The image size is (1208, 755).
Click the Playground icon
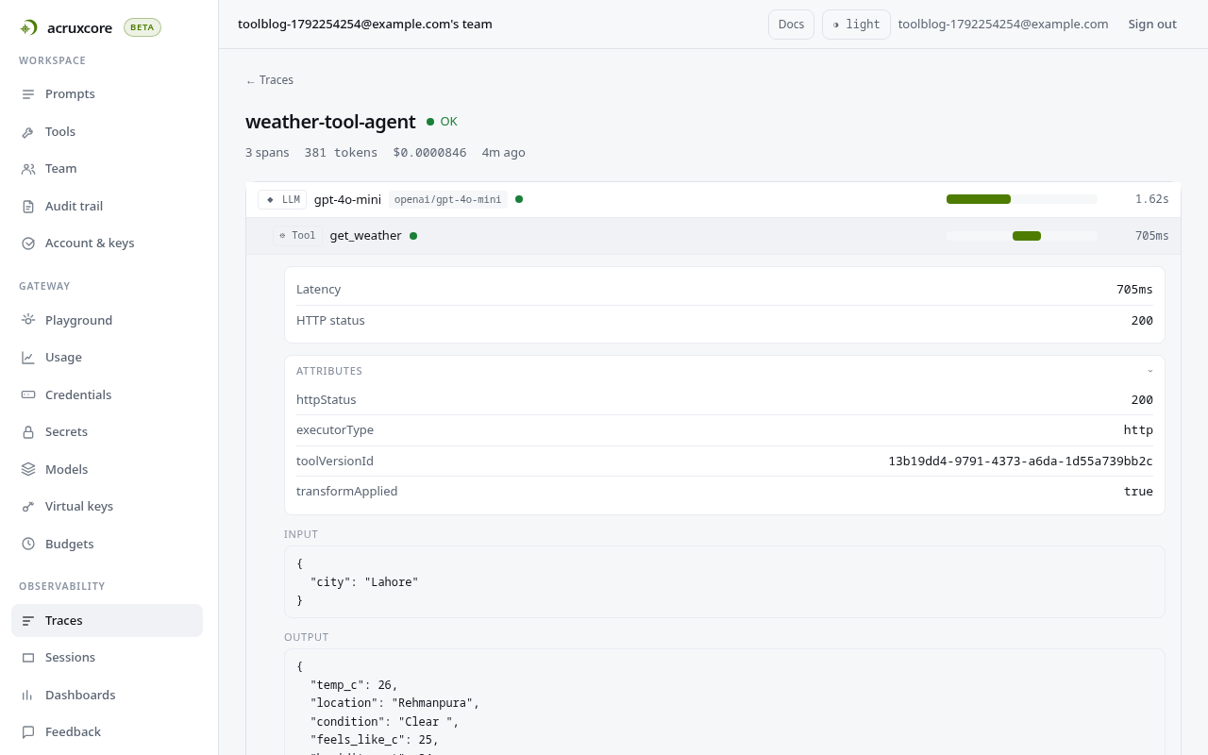tap(28, 321)
